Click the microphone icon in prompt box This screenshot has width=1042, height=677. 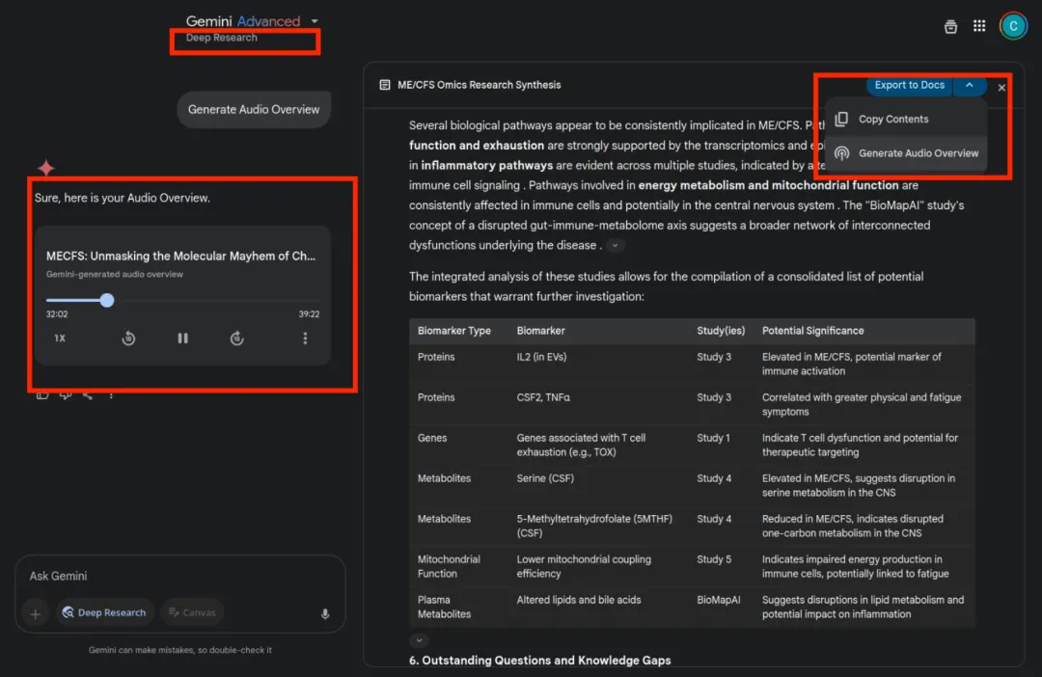coord(325,613)
